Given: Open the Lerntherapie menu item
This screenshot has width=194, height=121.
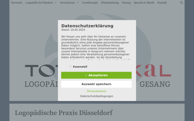Looking at the screenshot, I should 90,3.
